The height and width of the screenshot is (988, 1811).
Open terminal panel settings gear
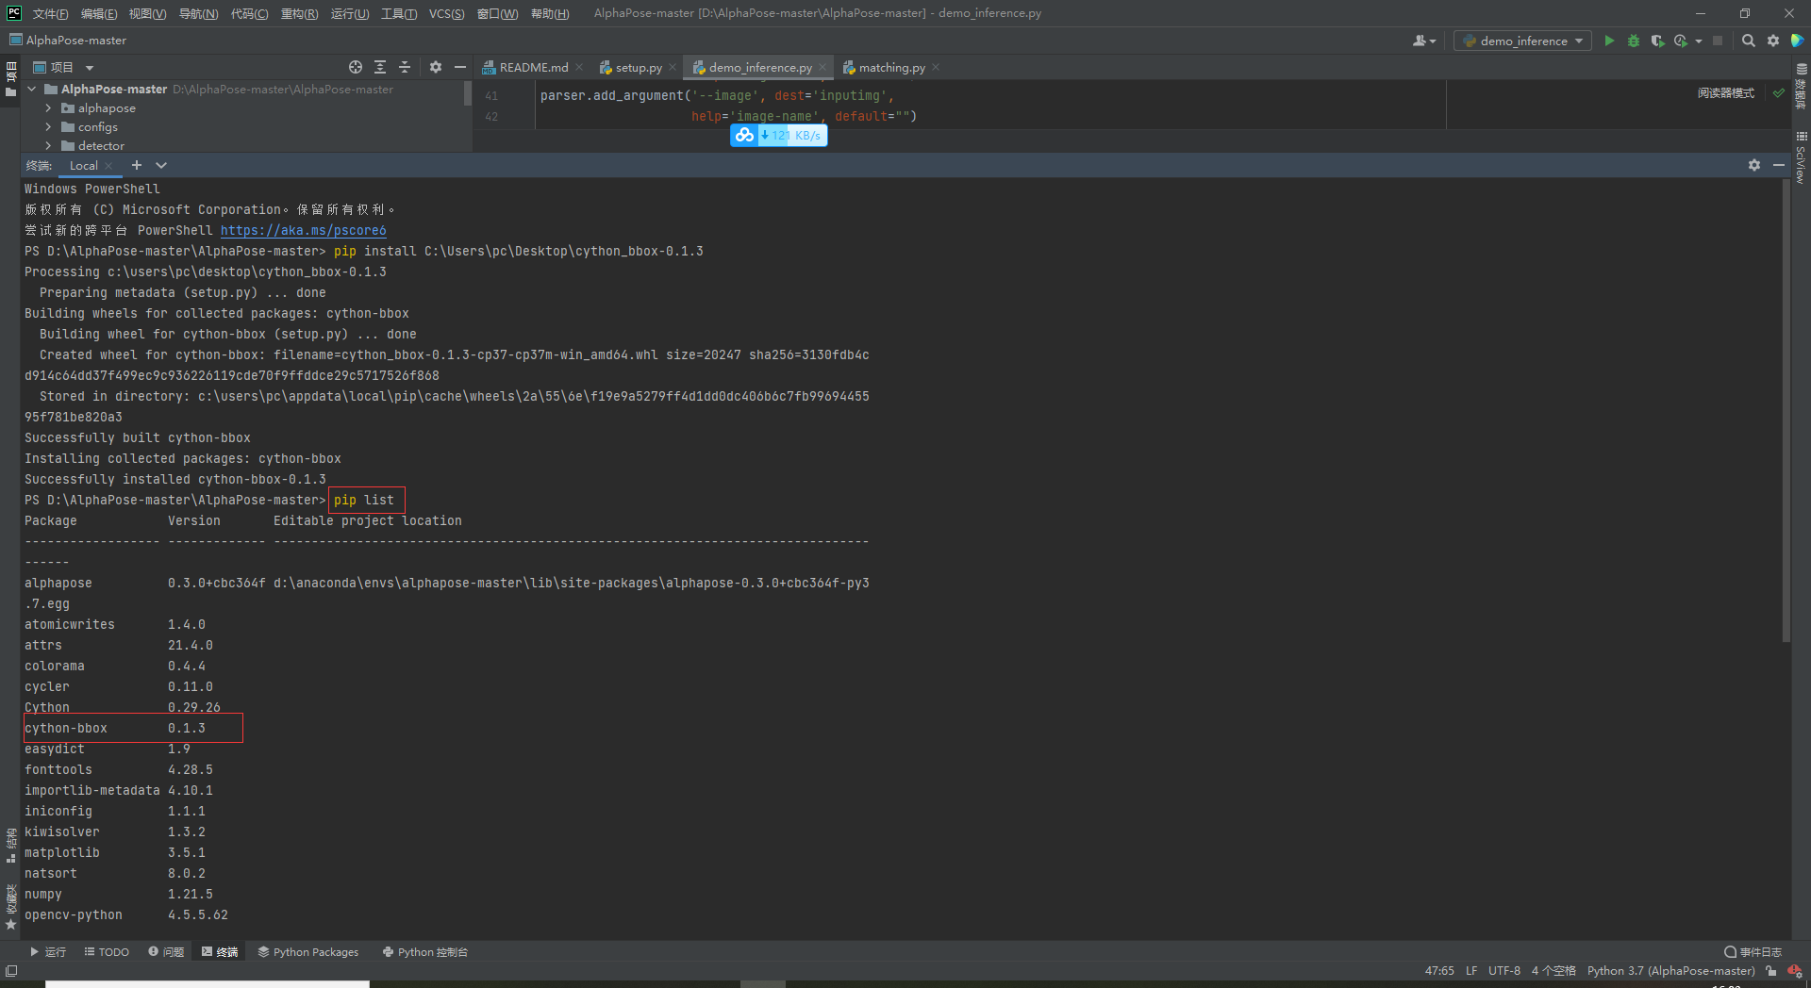click(x=1754, y=165)
